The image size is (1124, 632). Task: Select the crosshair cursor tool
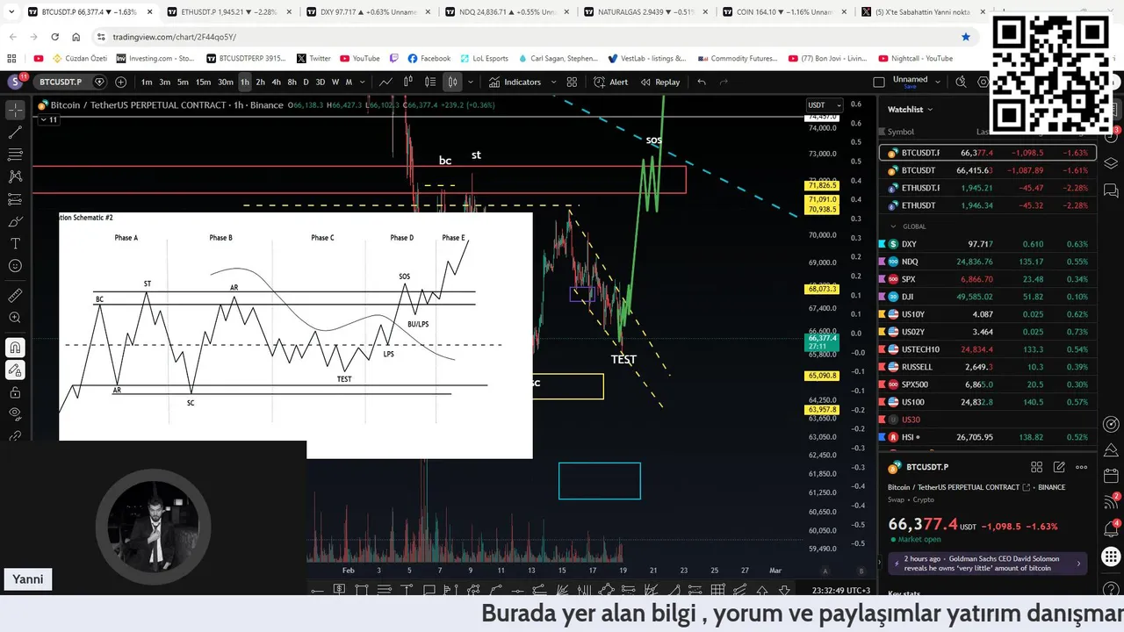click(15, 111)
